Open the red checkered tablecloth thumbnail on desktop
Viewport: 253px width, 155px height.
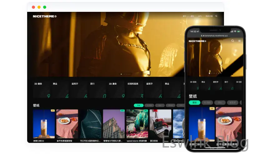(x=67, y=124)
